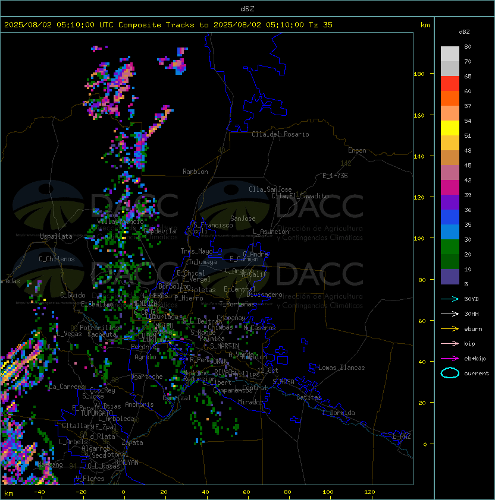The height and width of the screenshot is (500, 495).
Task: Click the 'TUNUYAN' map label
Action: [x=126, y=463]
